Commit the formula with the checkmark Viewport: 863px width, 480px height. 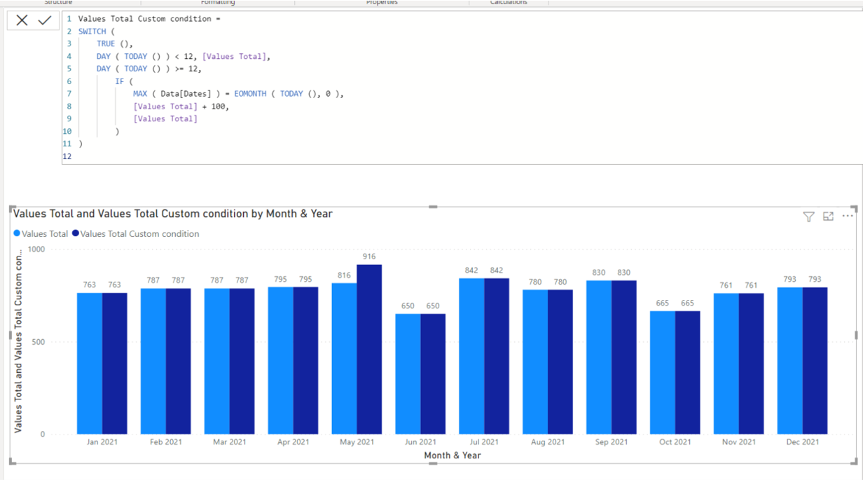pyautogui.click(x=45, y=20)
